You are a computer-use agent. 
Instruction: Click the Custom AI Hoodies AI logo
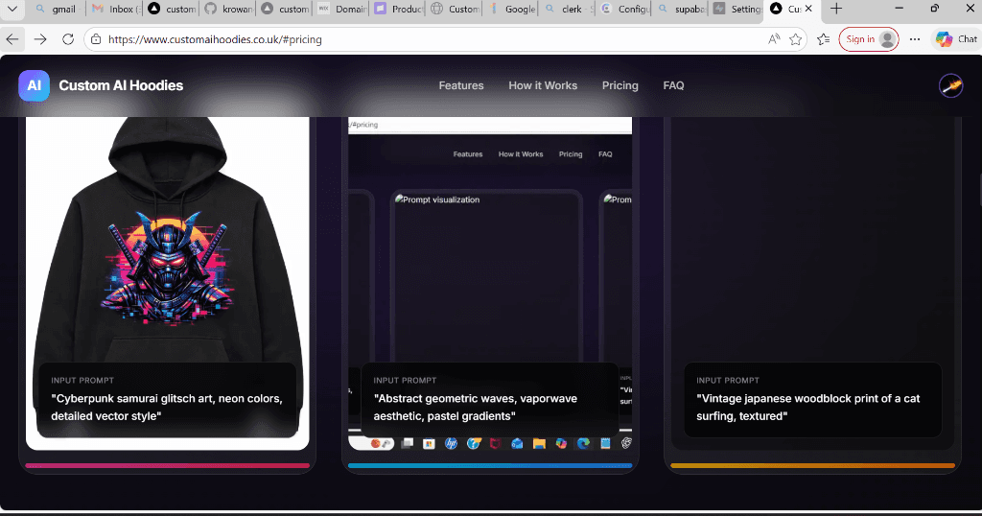pyautogui.click(x=34, y=85)
